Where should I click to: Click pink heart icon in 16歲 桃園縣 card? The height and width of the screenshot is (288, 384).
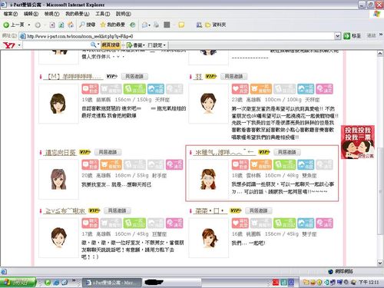(x=240, y=223)
